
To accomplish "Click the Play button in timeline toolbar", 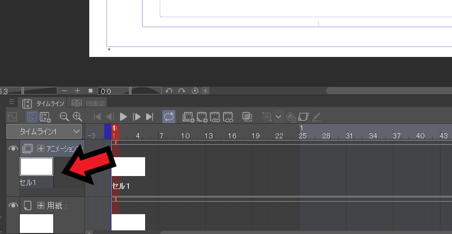I will (x=124, y=116).
